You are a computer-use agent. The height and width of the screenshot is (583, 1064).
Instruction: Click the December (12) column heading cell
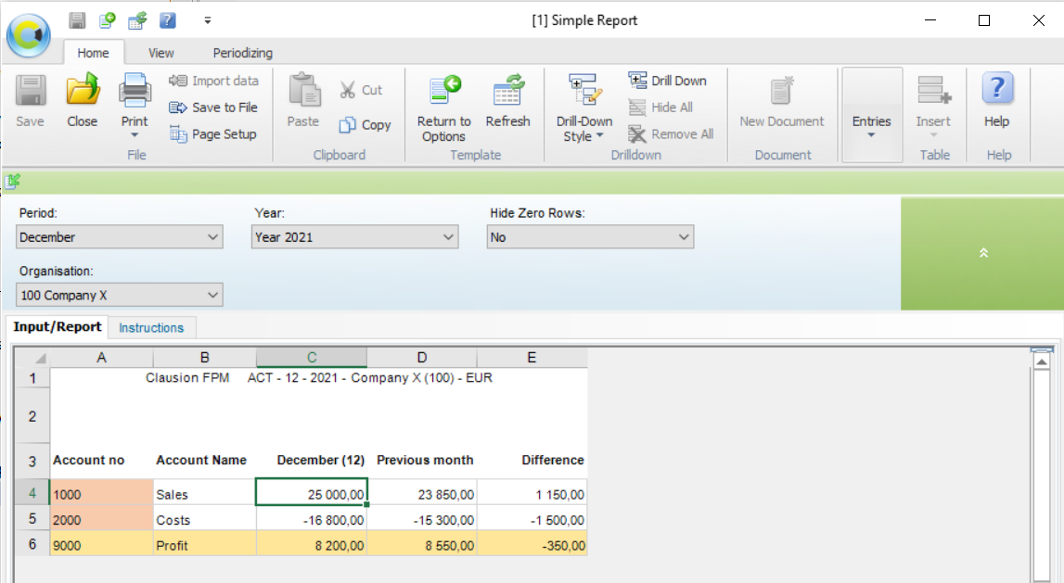[312, 461]
